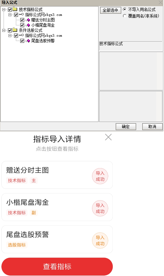This screenshot has width=164, height=276.
Task: Click the red 查看指标 button
Action: point(57,267)
